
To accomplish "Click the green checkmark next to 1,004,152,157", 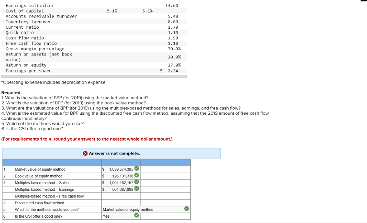I will (x=137, y=182).
